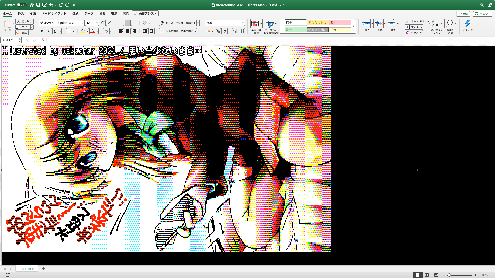Open fill color dropdown arrow
This screenshot has width=495, height=278.
[x=87, y=31]
